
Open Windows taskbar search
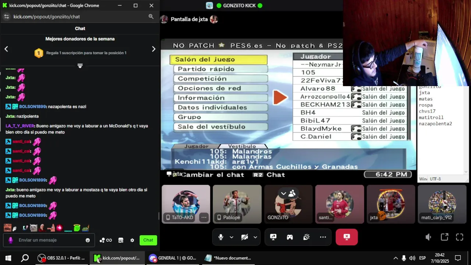tap(25, 258)
